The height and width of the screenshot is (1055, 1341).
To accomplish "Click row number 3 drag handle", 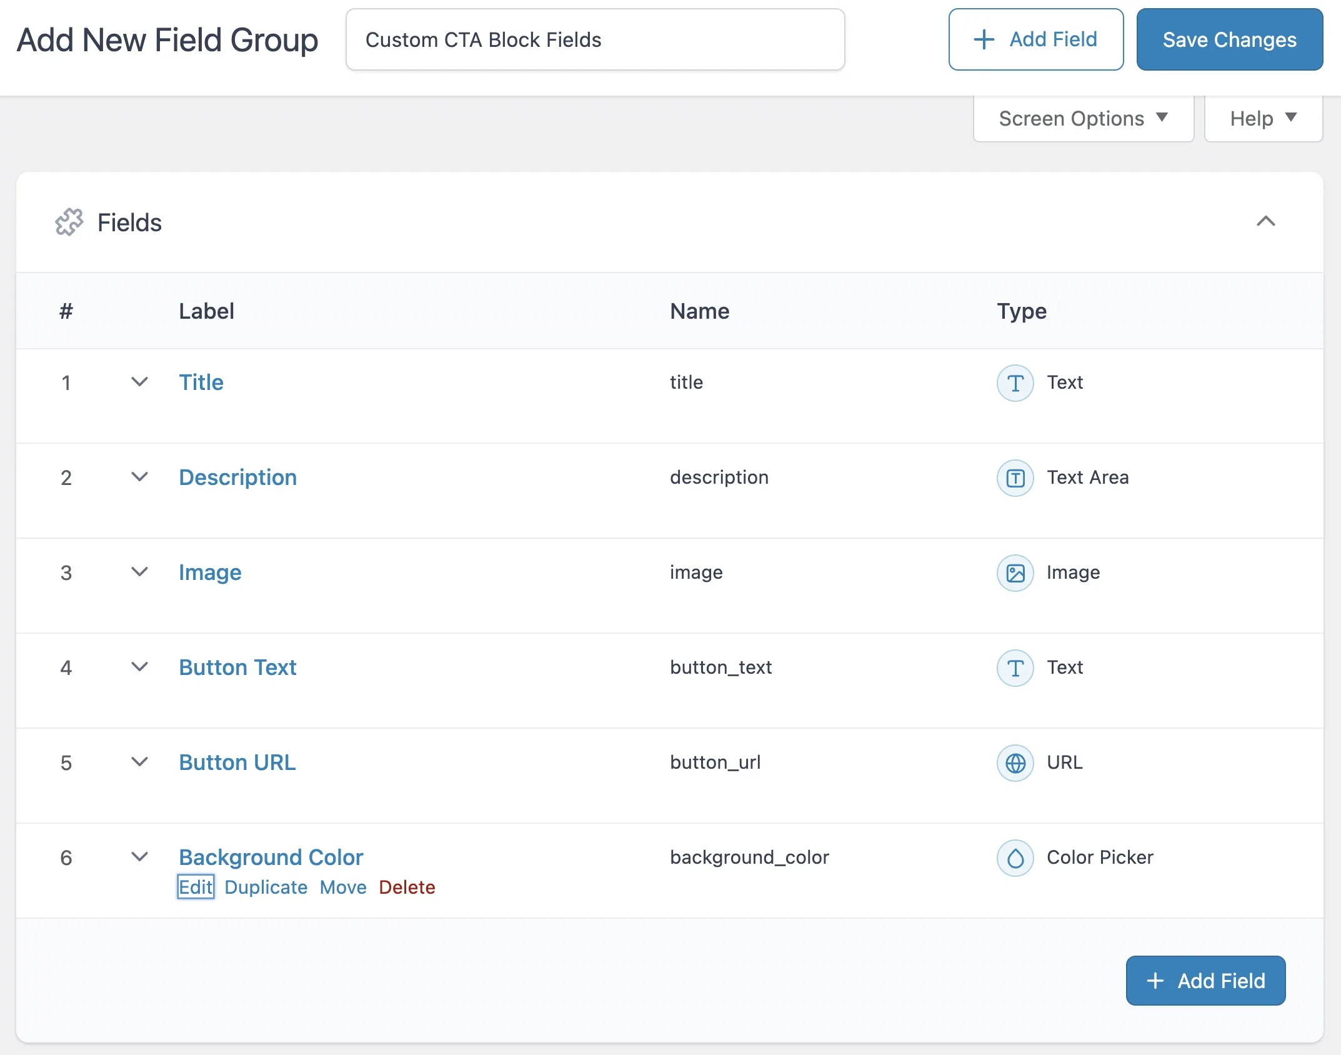I will point(66,572).
